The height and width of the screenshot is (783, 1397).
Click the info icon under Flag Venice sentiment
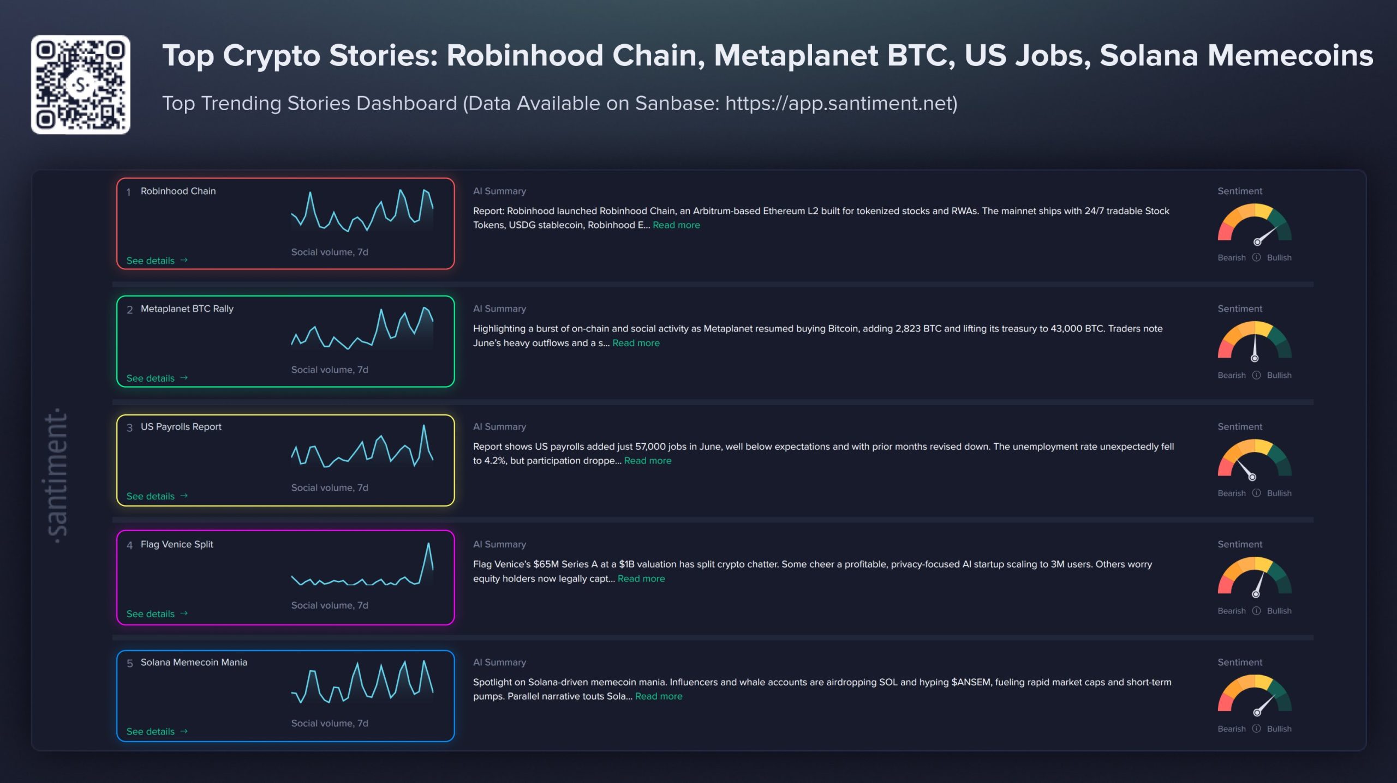pyautogui.click(x=1256, y=611)
